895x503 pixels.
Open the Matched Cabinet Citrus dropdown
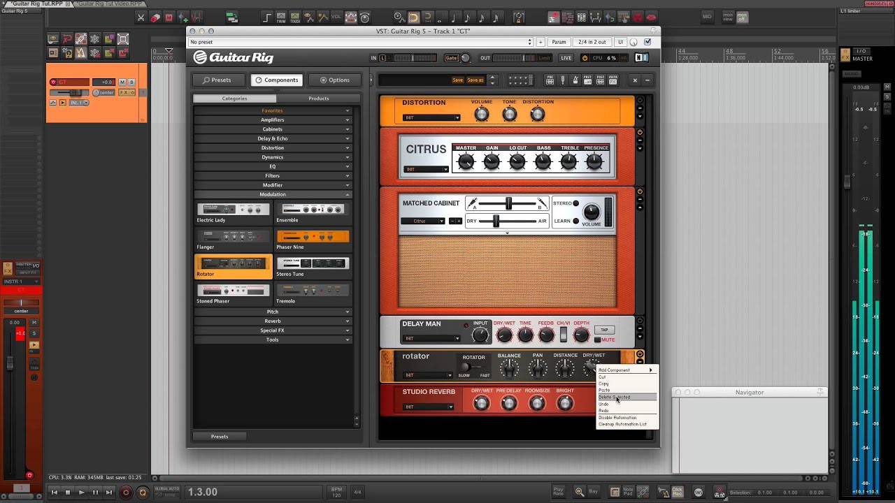(x=423, y=221)
